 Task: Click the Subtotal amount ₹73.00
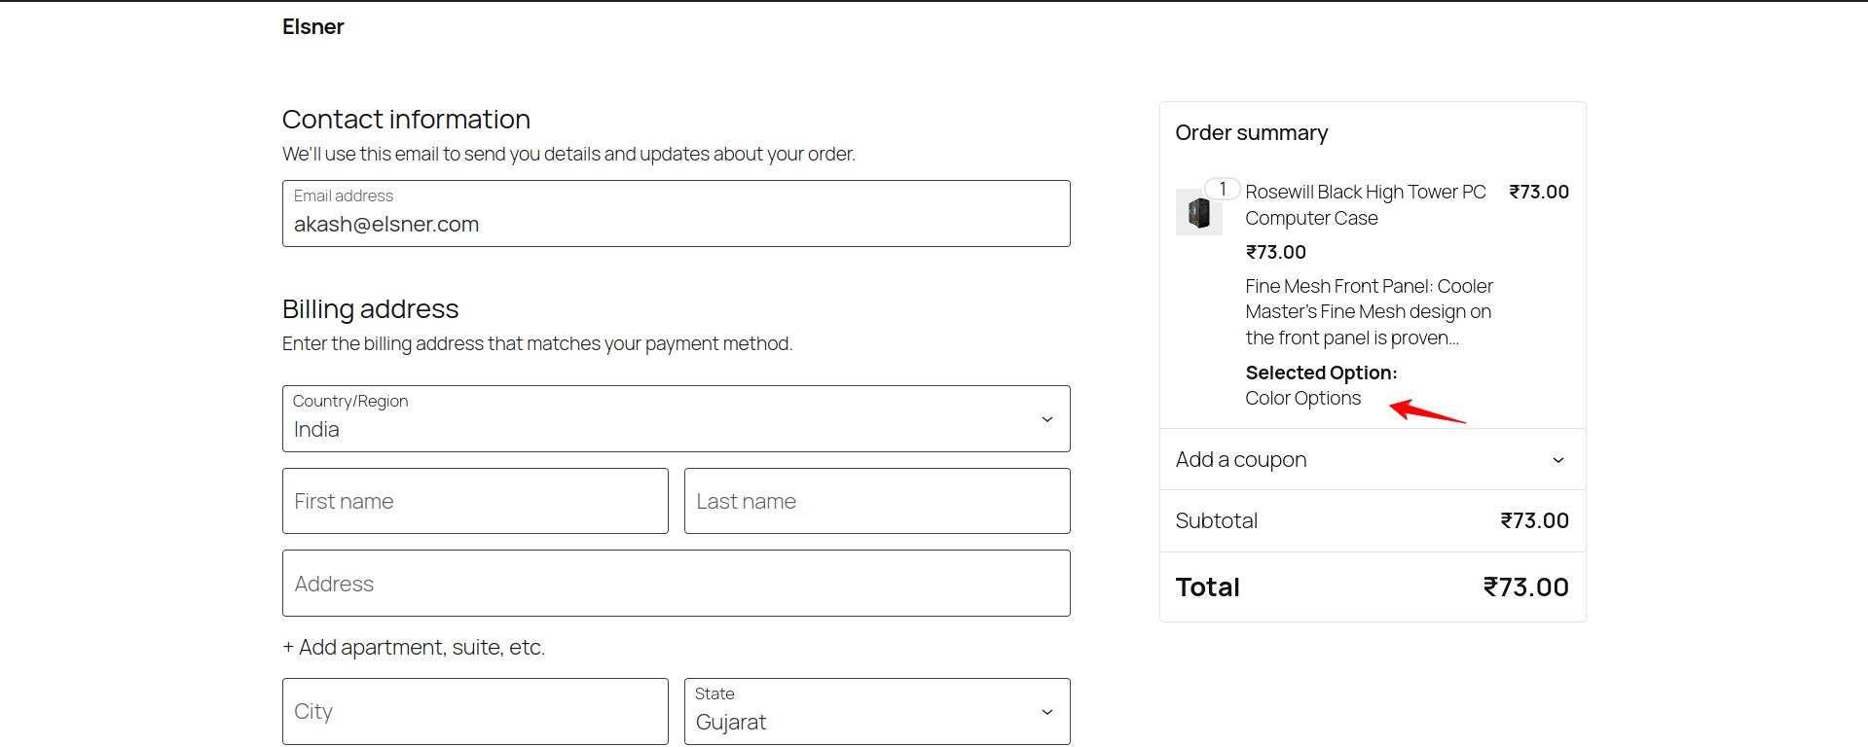pyautogui.click(x=1534, y=521)
